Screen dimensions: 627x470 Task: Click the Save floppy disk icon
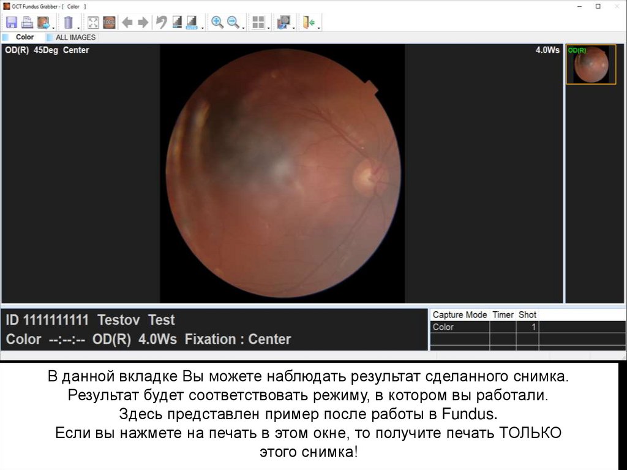pos(12,23)
